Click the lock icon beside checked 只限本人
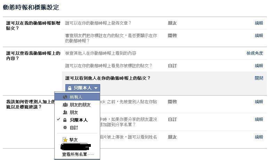Image resolution: width=271 pixels, height=160 pixels. pyautogui.click(x=65, y=120)
